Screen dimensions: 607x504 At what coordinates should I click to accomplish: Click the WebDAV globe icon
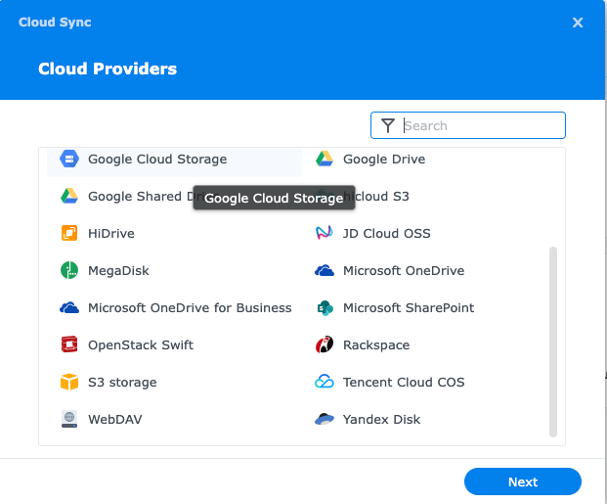pyautogui.click(x=69, y=420)
